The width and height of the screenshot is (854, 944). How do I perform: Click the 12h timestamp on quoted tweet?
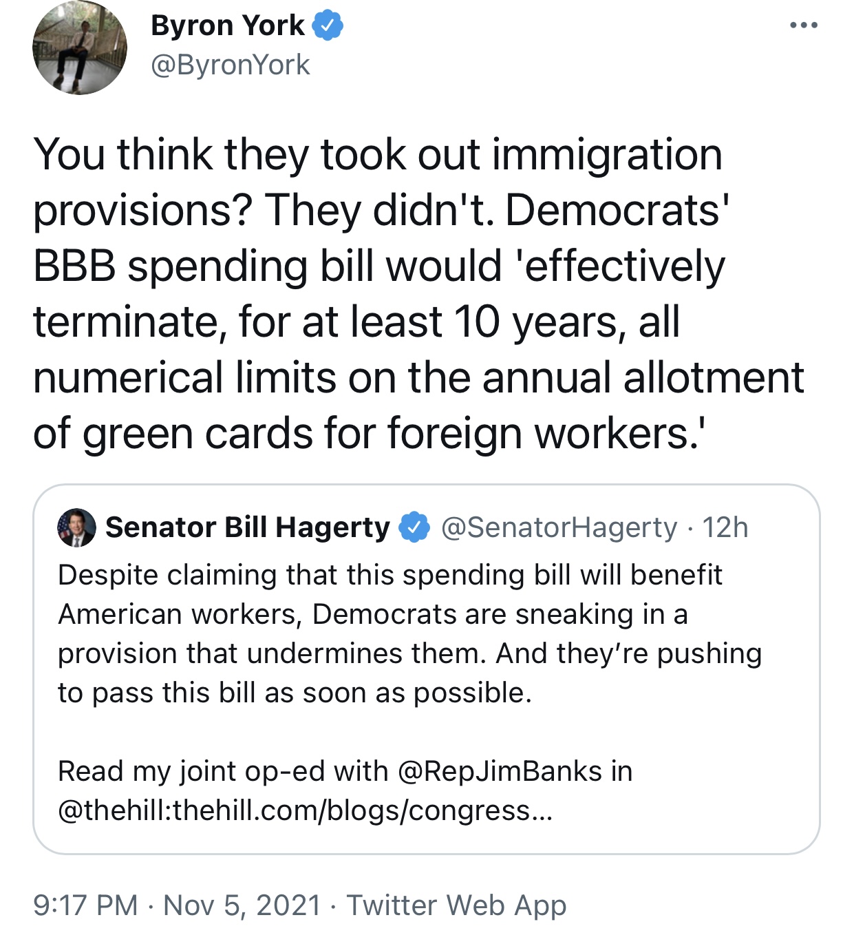[725, 527]
